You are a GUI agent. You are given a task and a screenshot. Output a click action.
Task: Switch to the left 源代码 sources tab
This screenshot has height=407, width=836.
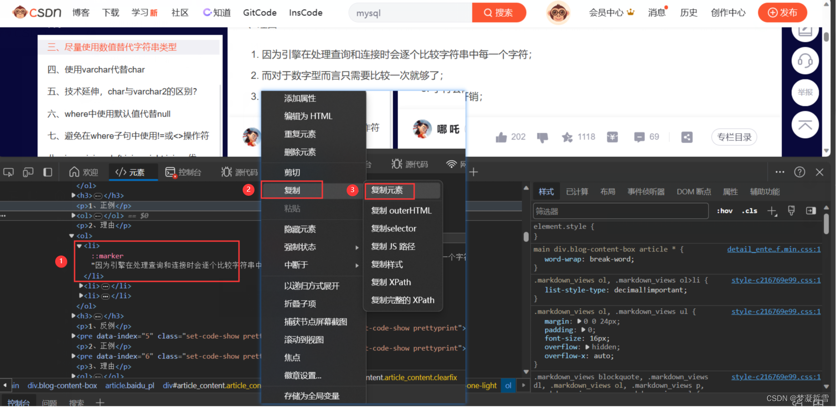(x=239, y=172)
